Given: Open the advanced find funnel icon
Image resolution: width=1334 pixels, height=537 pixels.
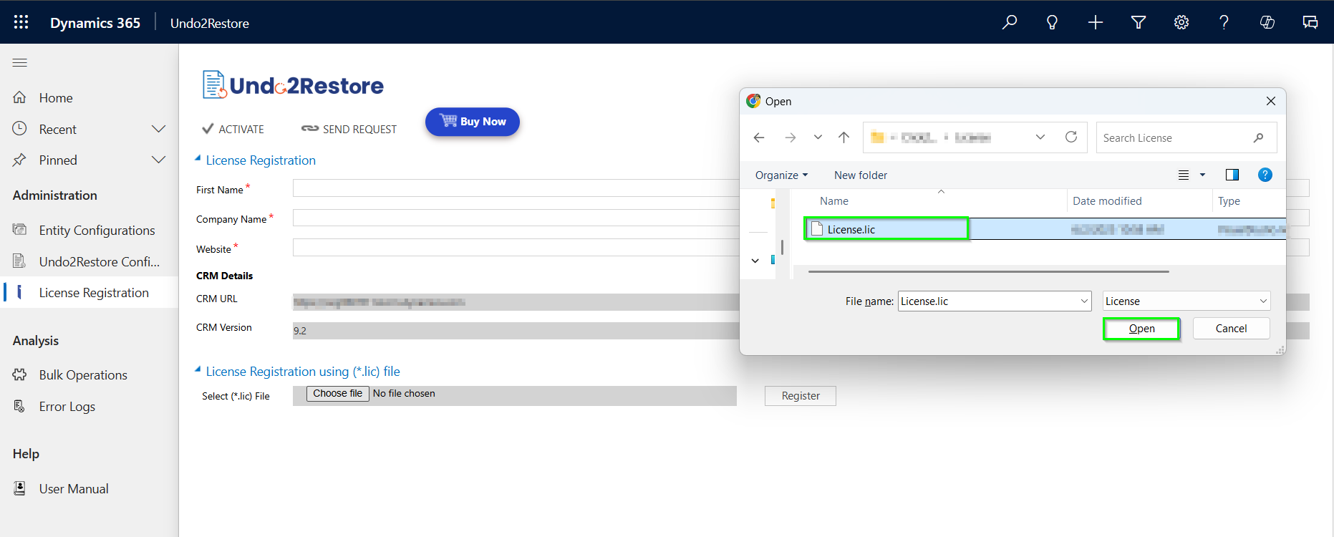Looking at the screenshot, I should point(1138,22).
